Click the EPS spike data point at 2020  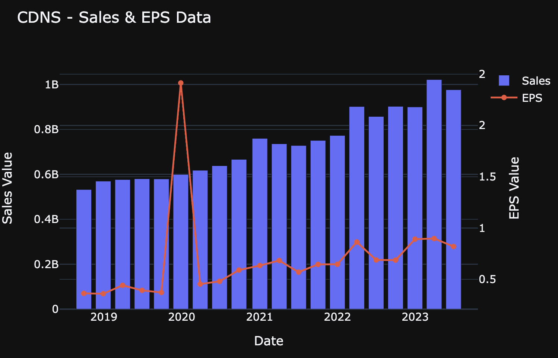coord(181,83)
